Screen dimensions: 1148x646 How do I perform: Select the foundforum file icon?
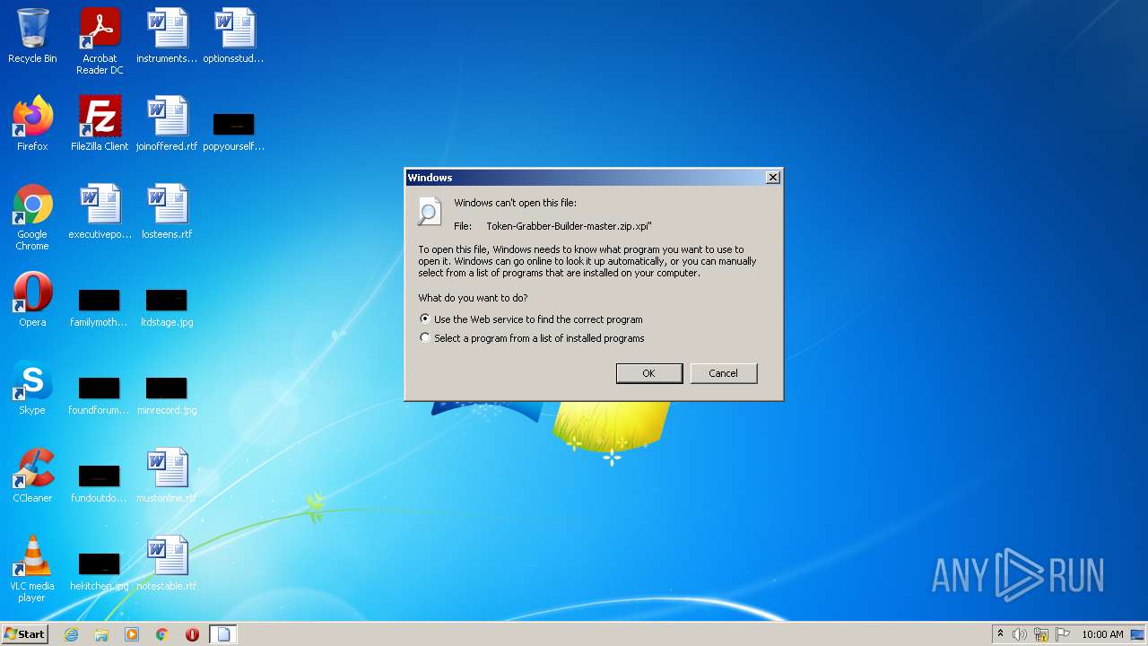point(100,395)
